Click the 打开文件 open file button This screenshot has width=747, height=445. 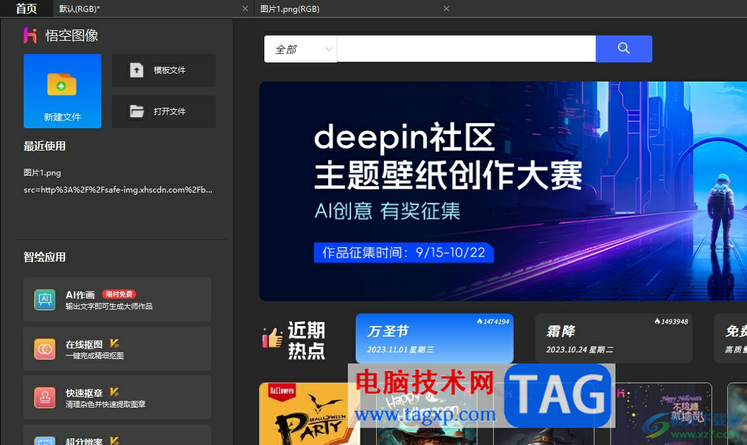click(x=163, y=112)
